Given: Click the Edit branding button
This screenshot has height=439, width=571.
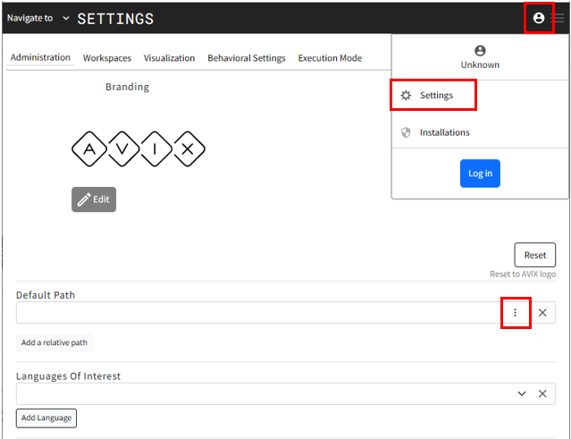Looking at the screenshot, I should coord(94,199).
